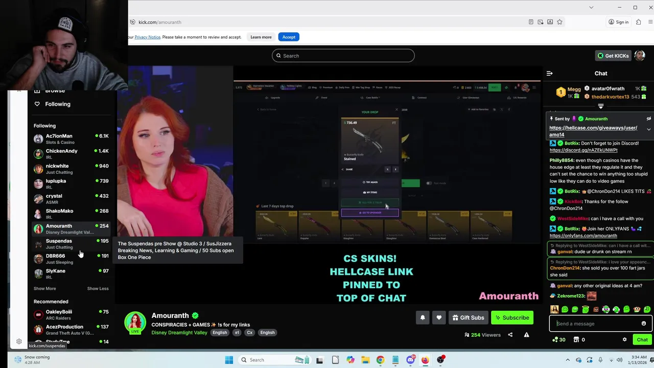The height and width of the screenshot is (368, 654).
Task: Click the Get KICKs button
Action: [x=613, y=56]
